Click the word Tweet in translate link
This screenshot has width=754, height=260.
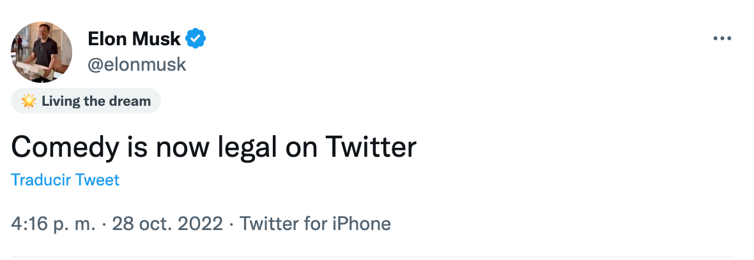(x=98, y=180)
